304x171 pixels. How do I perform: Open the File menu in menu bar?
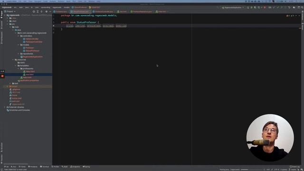point(20,1)
